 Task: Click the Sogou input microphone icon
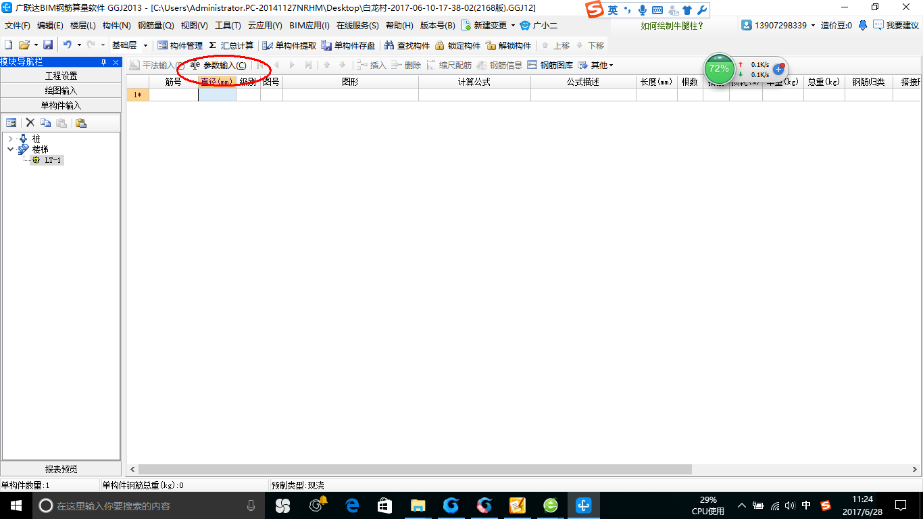(x=642, y=10)
